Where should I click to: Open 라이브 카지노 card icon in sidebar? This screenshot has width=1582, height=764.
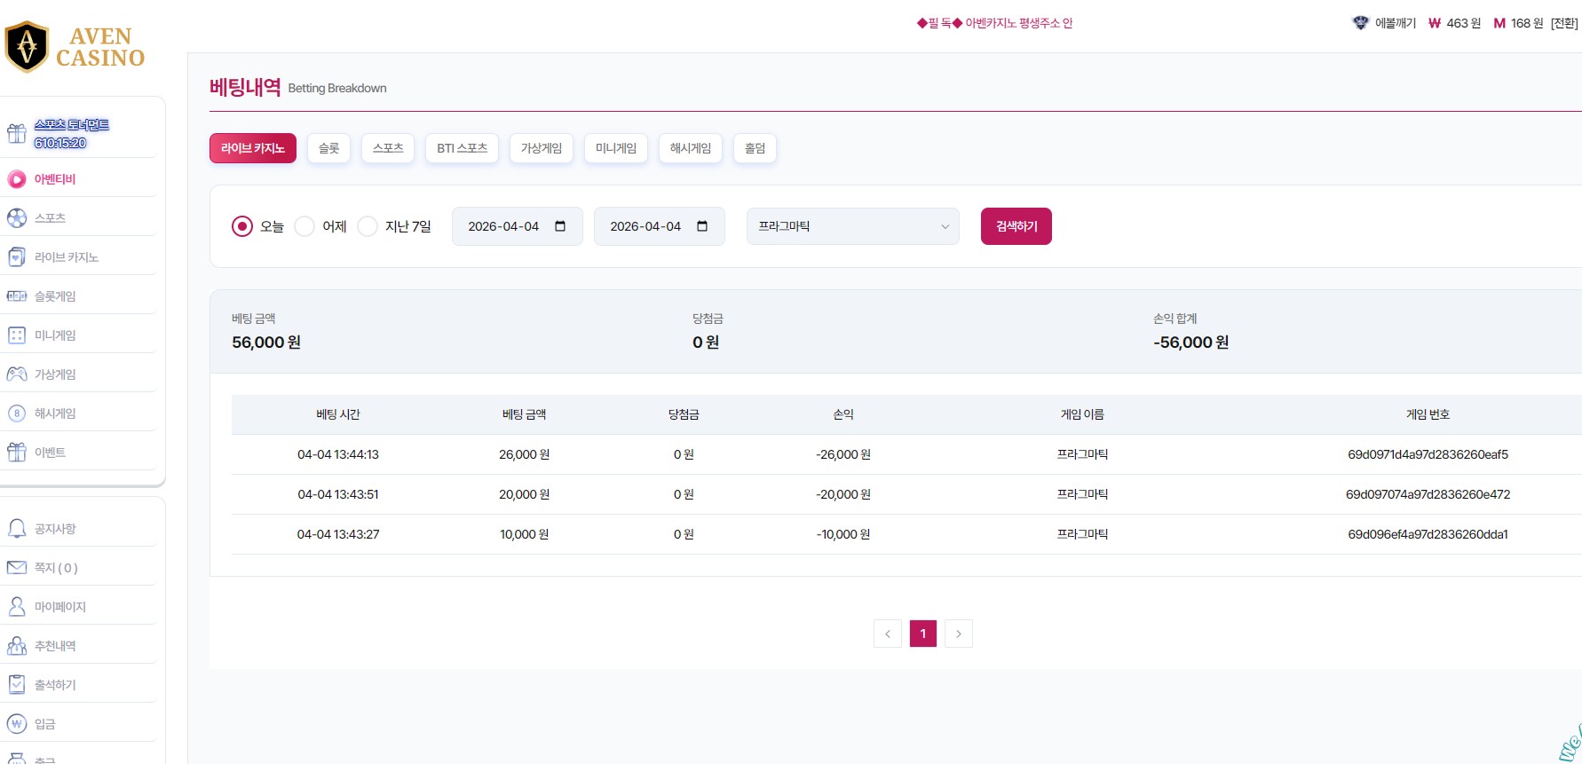point(17,257)
